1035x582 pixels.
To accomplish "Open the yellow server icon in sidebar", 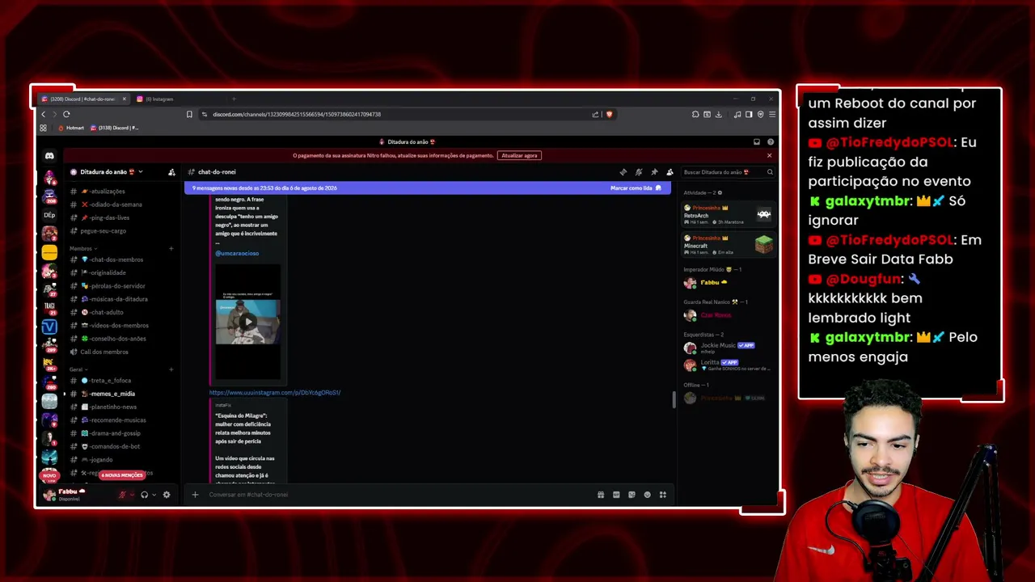I will [x=49, y=253].
